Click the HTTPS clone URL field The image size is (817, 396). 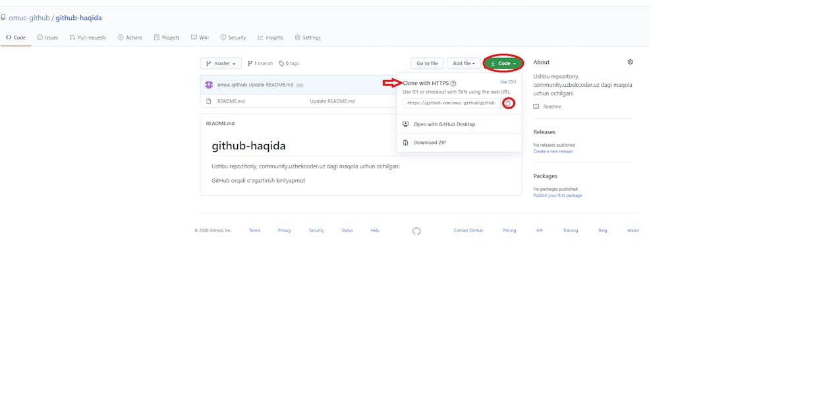pyautogui.click(x=451, y=103)
